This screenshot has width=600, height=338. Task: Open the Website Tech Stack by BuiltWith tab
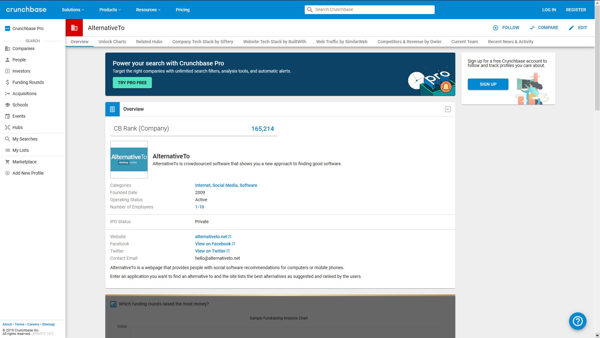click(274, 42)
